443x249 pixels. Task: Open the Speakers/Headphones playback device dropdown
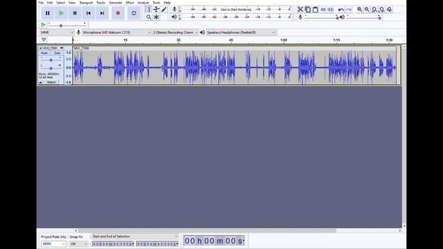pos(241,33)
